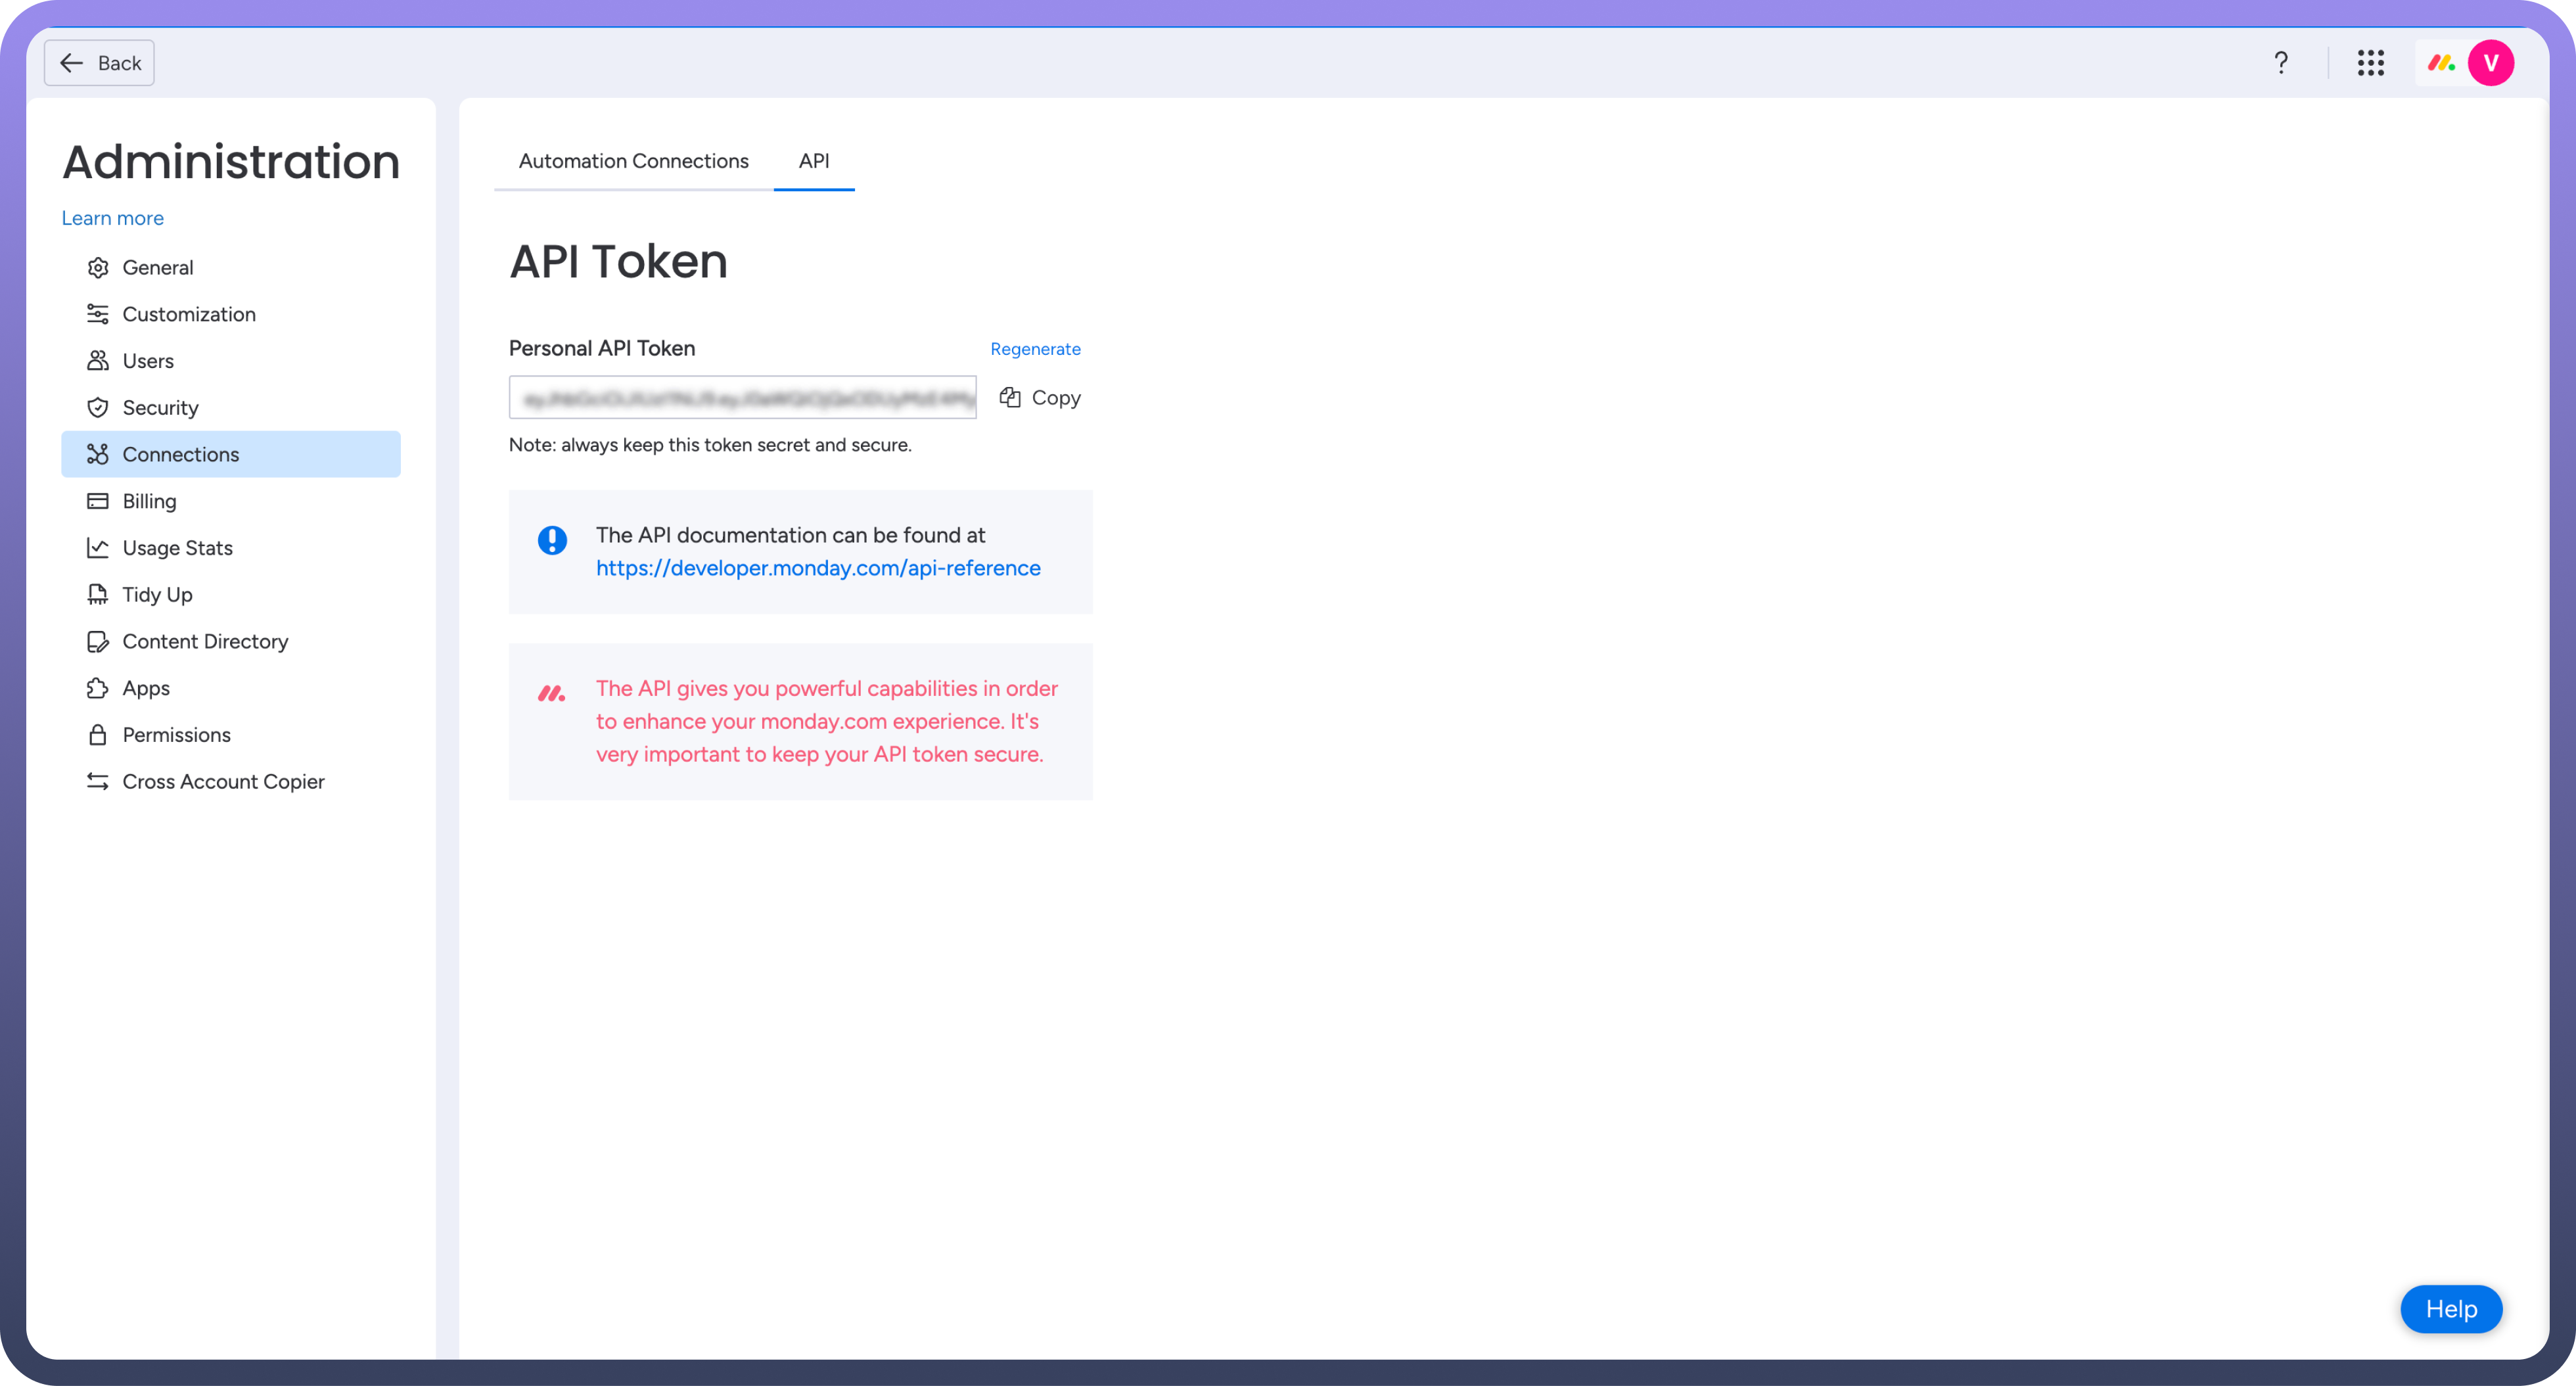Open the user avatar V menu
This screenshot has height=1386, width=2576.
pos(2490,63)
